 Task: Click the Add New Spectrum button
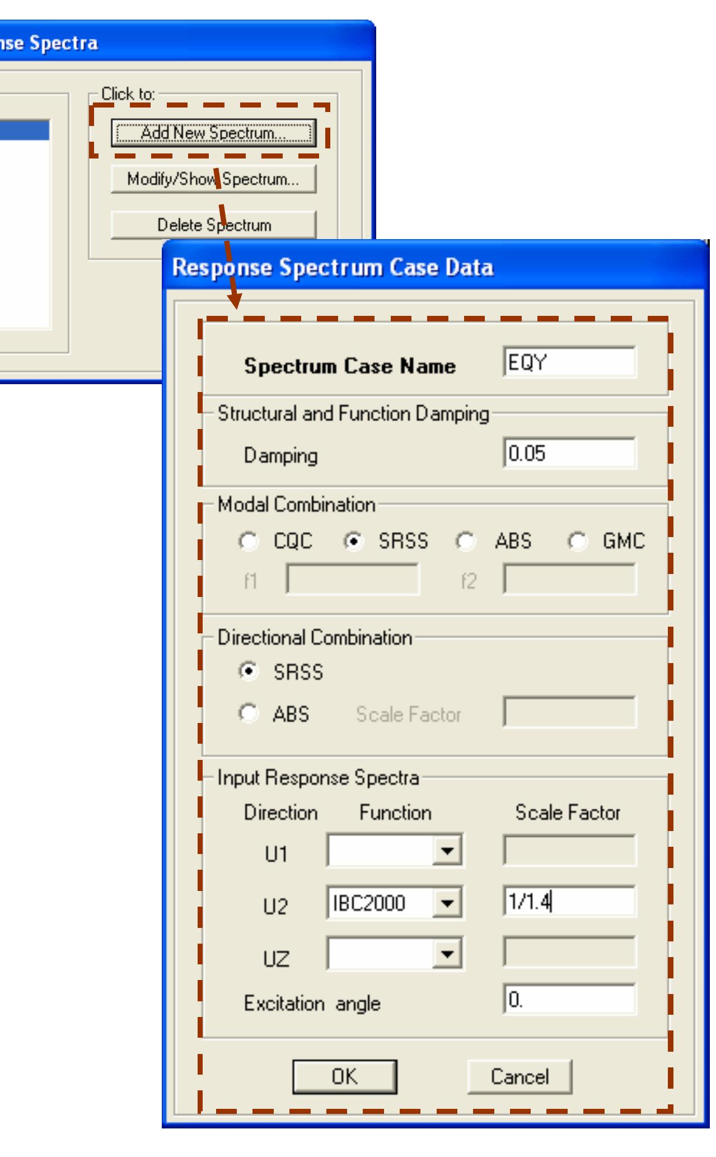[213, 133]
